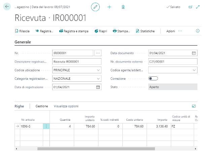Click the Salvato status indicator

(x=173, y=7)
